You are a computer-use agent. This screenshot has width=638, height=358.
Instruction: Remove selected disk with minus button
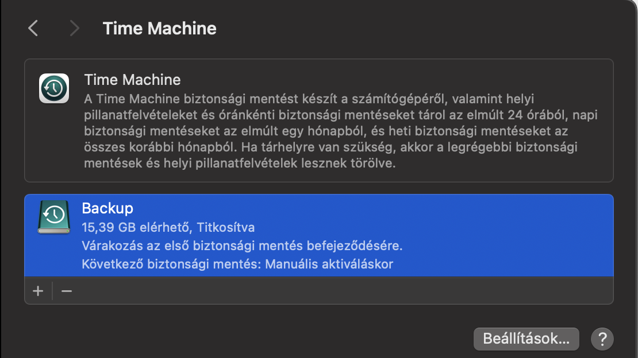[67, 291]
